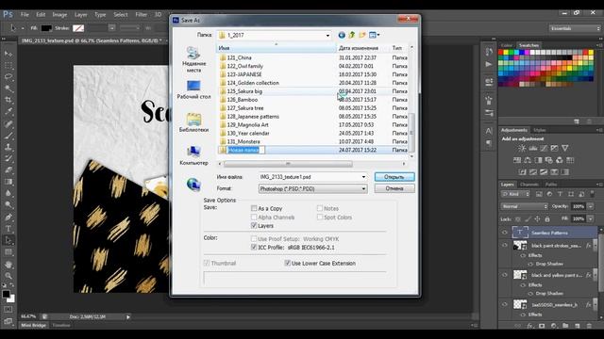This screenshot has width=604, height=339.
Task: Sort by Дата изменения column header
Action: click(x=362, y=48)
